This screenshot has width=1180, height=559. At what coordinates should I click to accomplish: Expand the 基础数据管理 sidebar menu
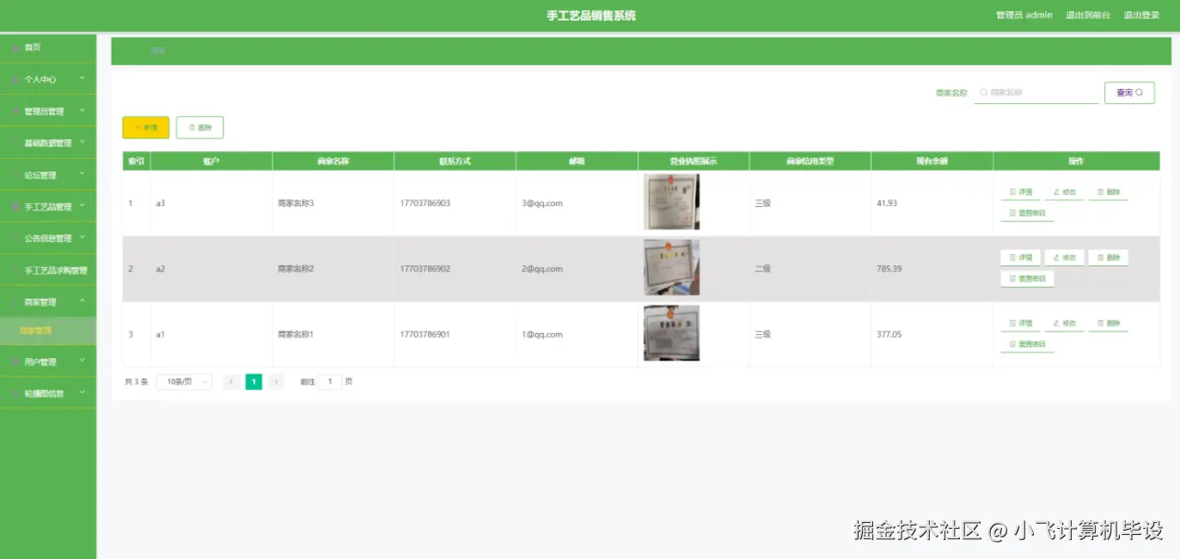[x=48, y=143]
